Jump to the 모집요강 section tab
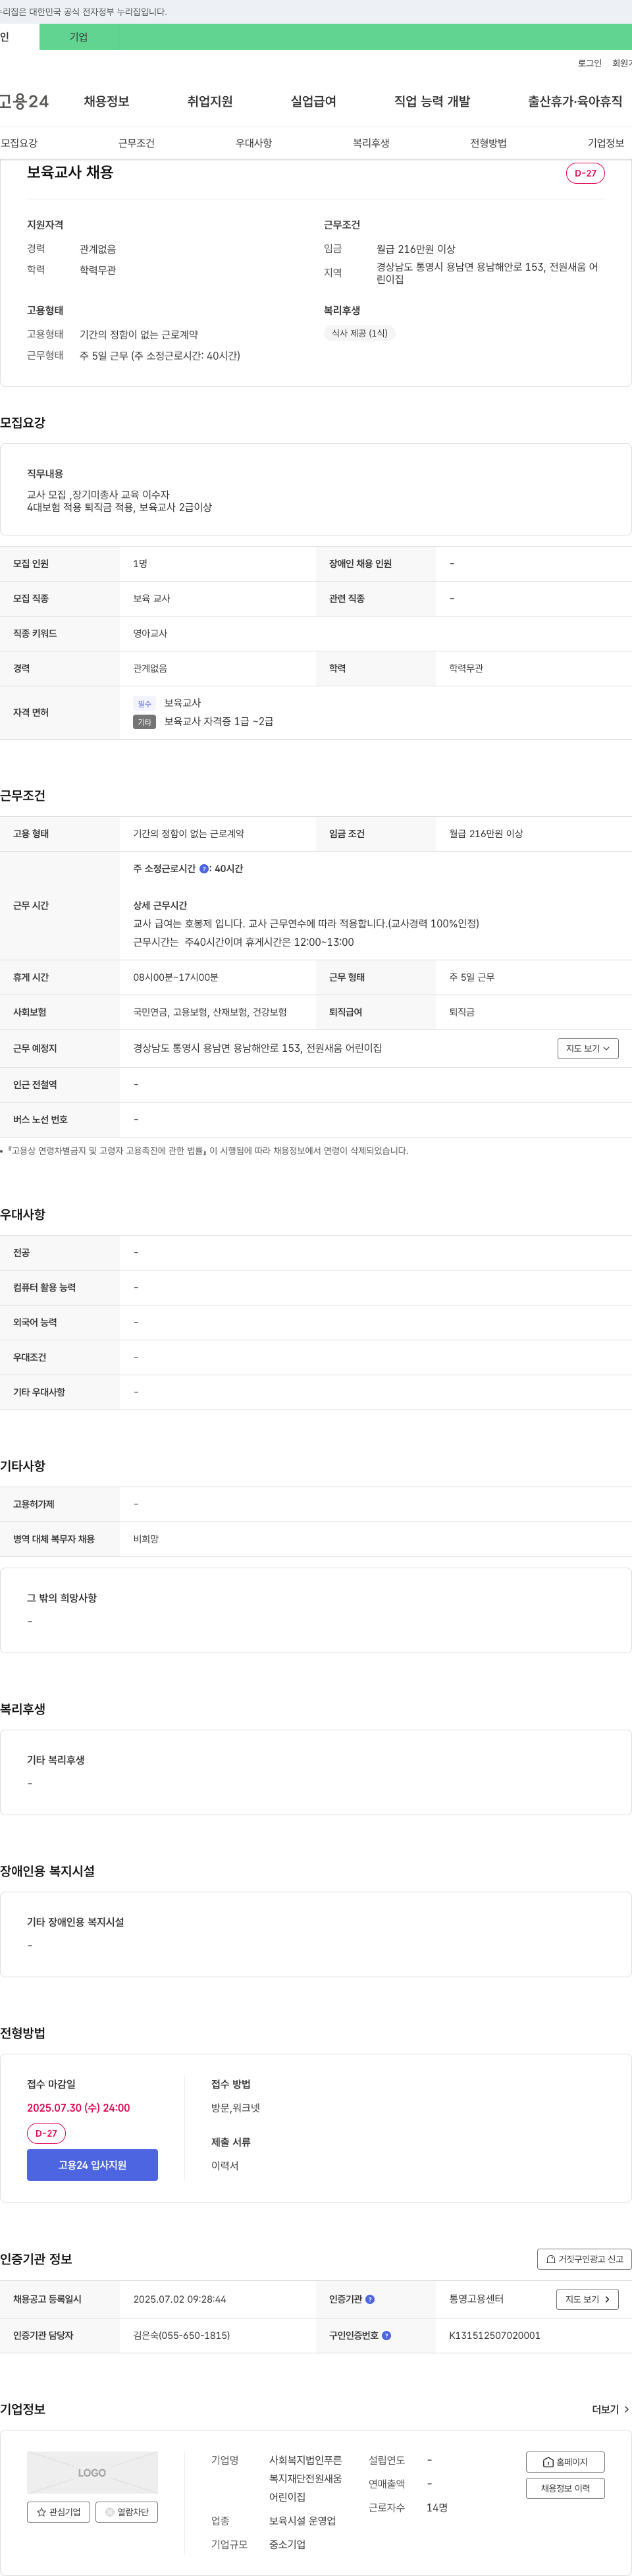The image size is (632, 2576). (x=19, y=143)
